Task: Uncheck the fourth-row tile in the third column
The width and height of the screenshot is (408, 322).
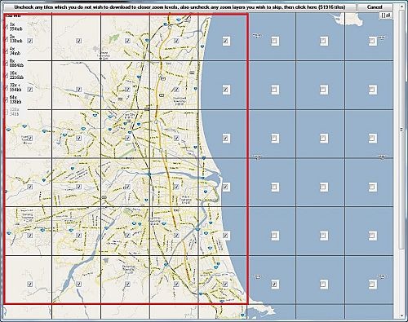Action: pos(127,187)
